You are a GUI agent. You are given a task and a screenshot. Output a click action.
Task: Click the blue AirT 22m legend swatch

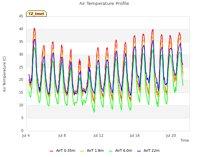[139, 151]
